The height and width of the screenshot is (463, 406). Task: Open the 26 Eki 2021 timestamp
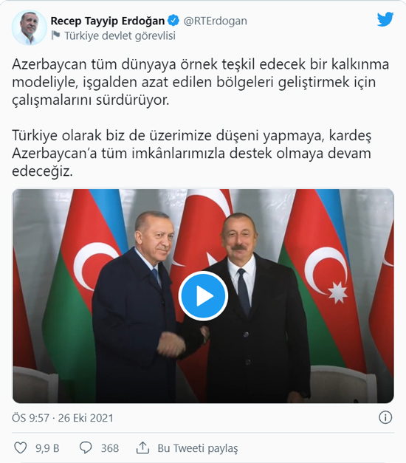tap(86, 418)
